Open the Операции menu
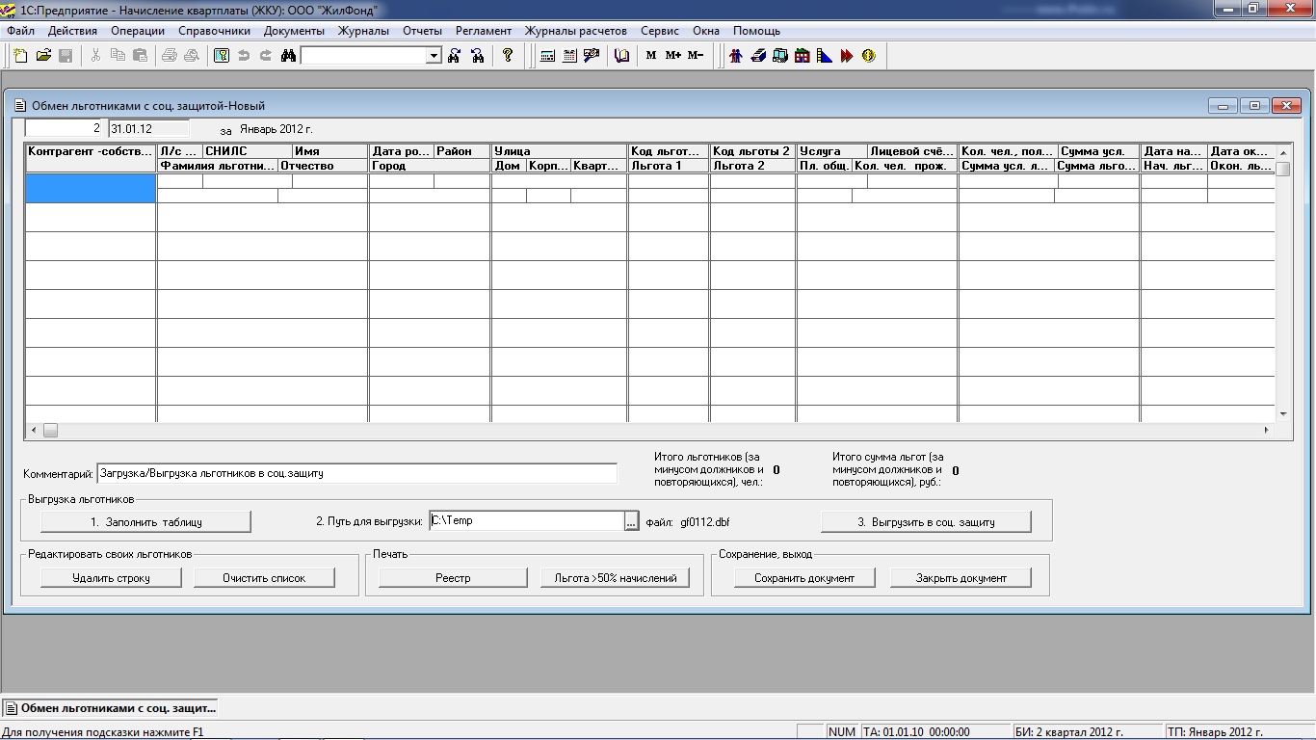 [138, 31]
